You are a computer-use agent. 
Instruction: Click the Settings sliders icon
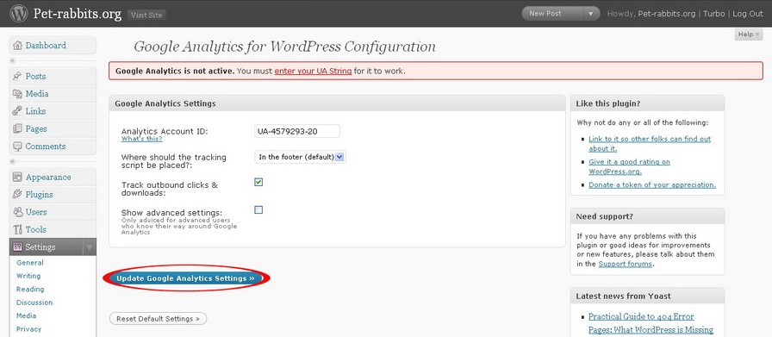[18, 247]
